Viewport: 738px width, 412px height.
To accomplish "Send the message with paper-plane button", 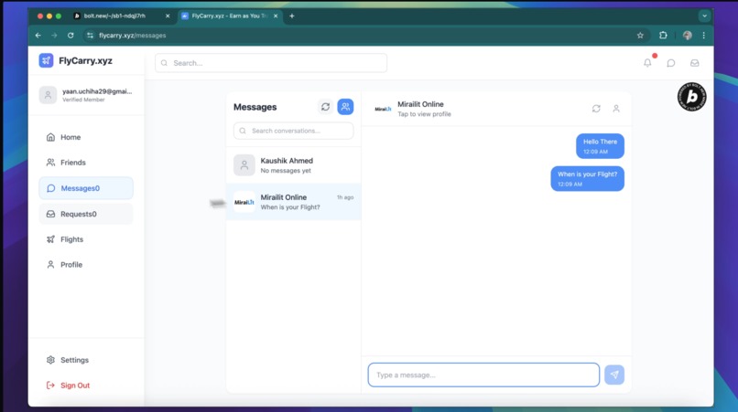I will pos(614,375).
